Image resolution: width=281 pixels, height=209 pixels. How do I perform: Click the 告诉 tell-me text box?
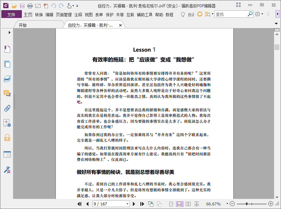click(x=191, y=15)
